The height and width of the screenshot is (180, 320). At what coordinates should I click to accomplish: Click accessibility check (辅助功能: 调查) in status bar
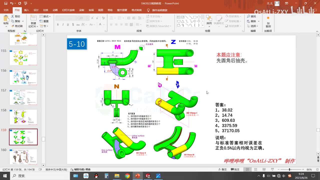coord(81,169)
